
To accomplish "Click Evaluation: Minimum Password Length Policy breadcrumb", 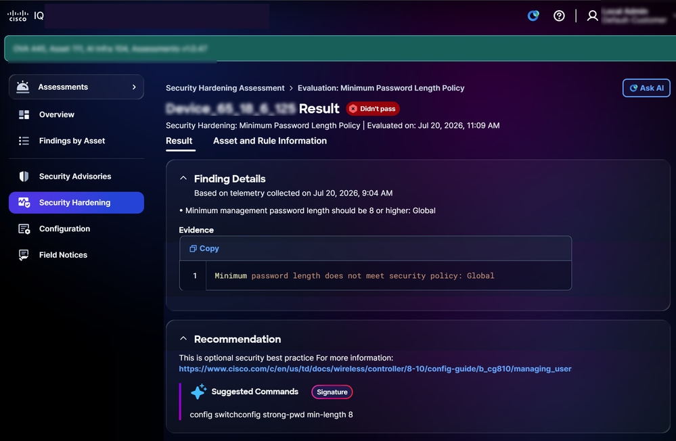I will [381, 88].
